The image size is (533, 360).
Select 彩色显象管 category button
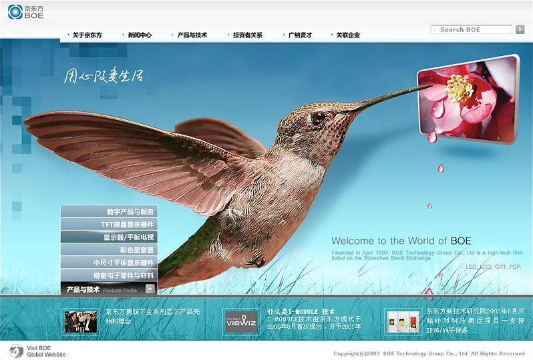tap(109, 250)
